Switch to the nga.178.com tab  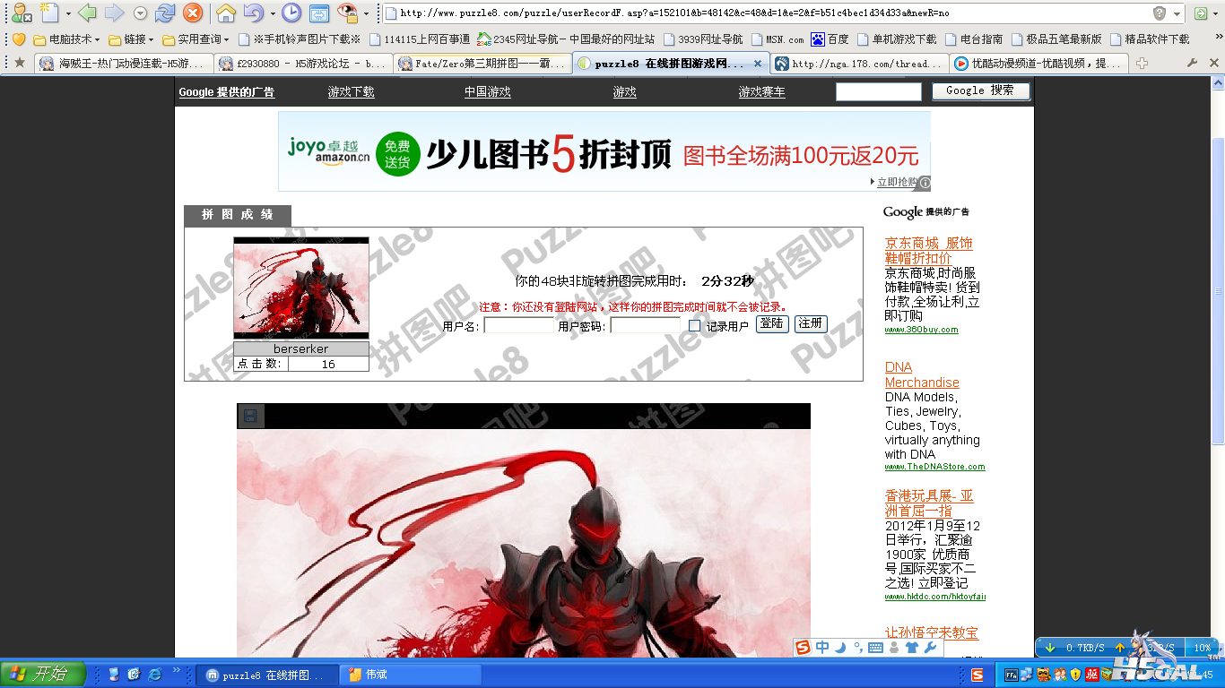859,64
